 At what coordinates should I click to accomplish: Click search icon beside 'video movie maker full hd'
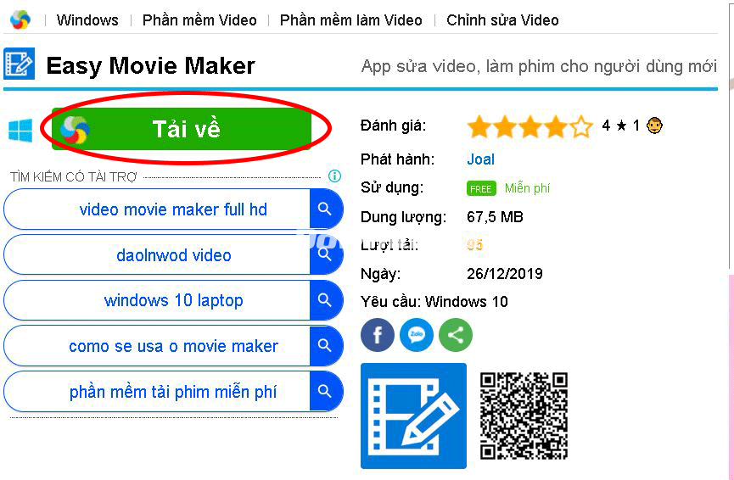325,209
